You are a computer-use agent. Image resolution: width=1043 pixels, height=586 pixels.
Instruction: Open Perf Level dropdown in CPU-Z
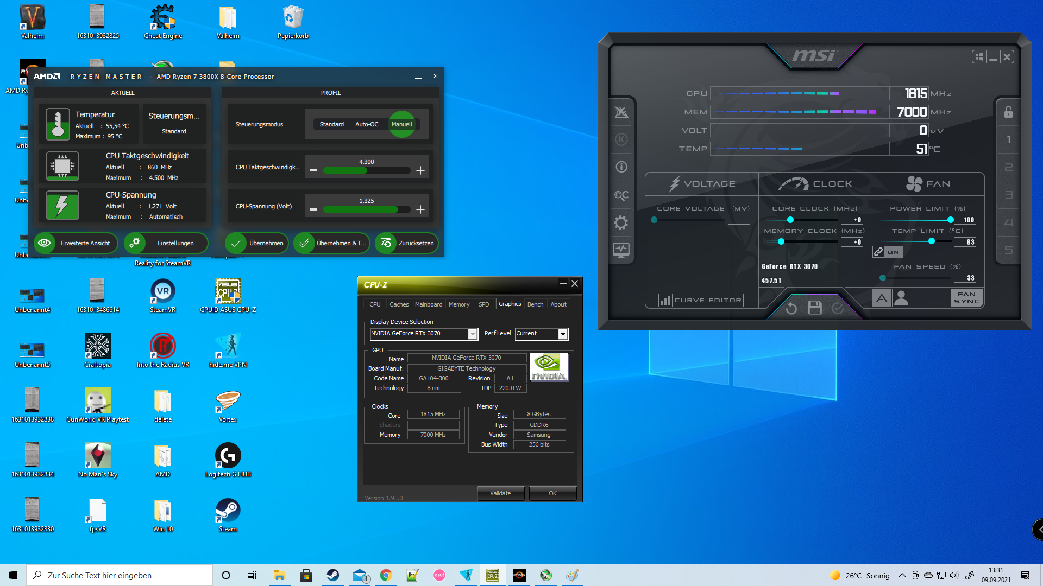(563, 334)
